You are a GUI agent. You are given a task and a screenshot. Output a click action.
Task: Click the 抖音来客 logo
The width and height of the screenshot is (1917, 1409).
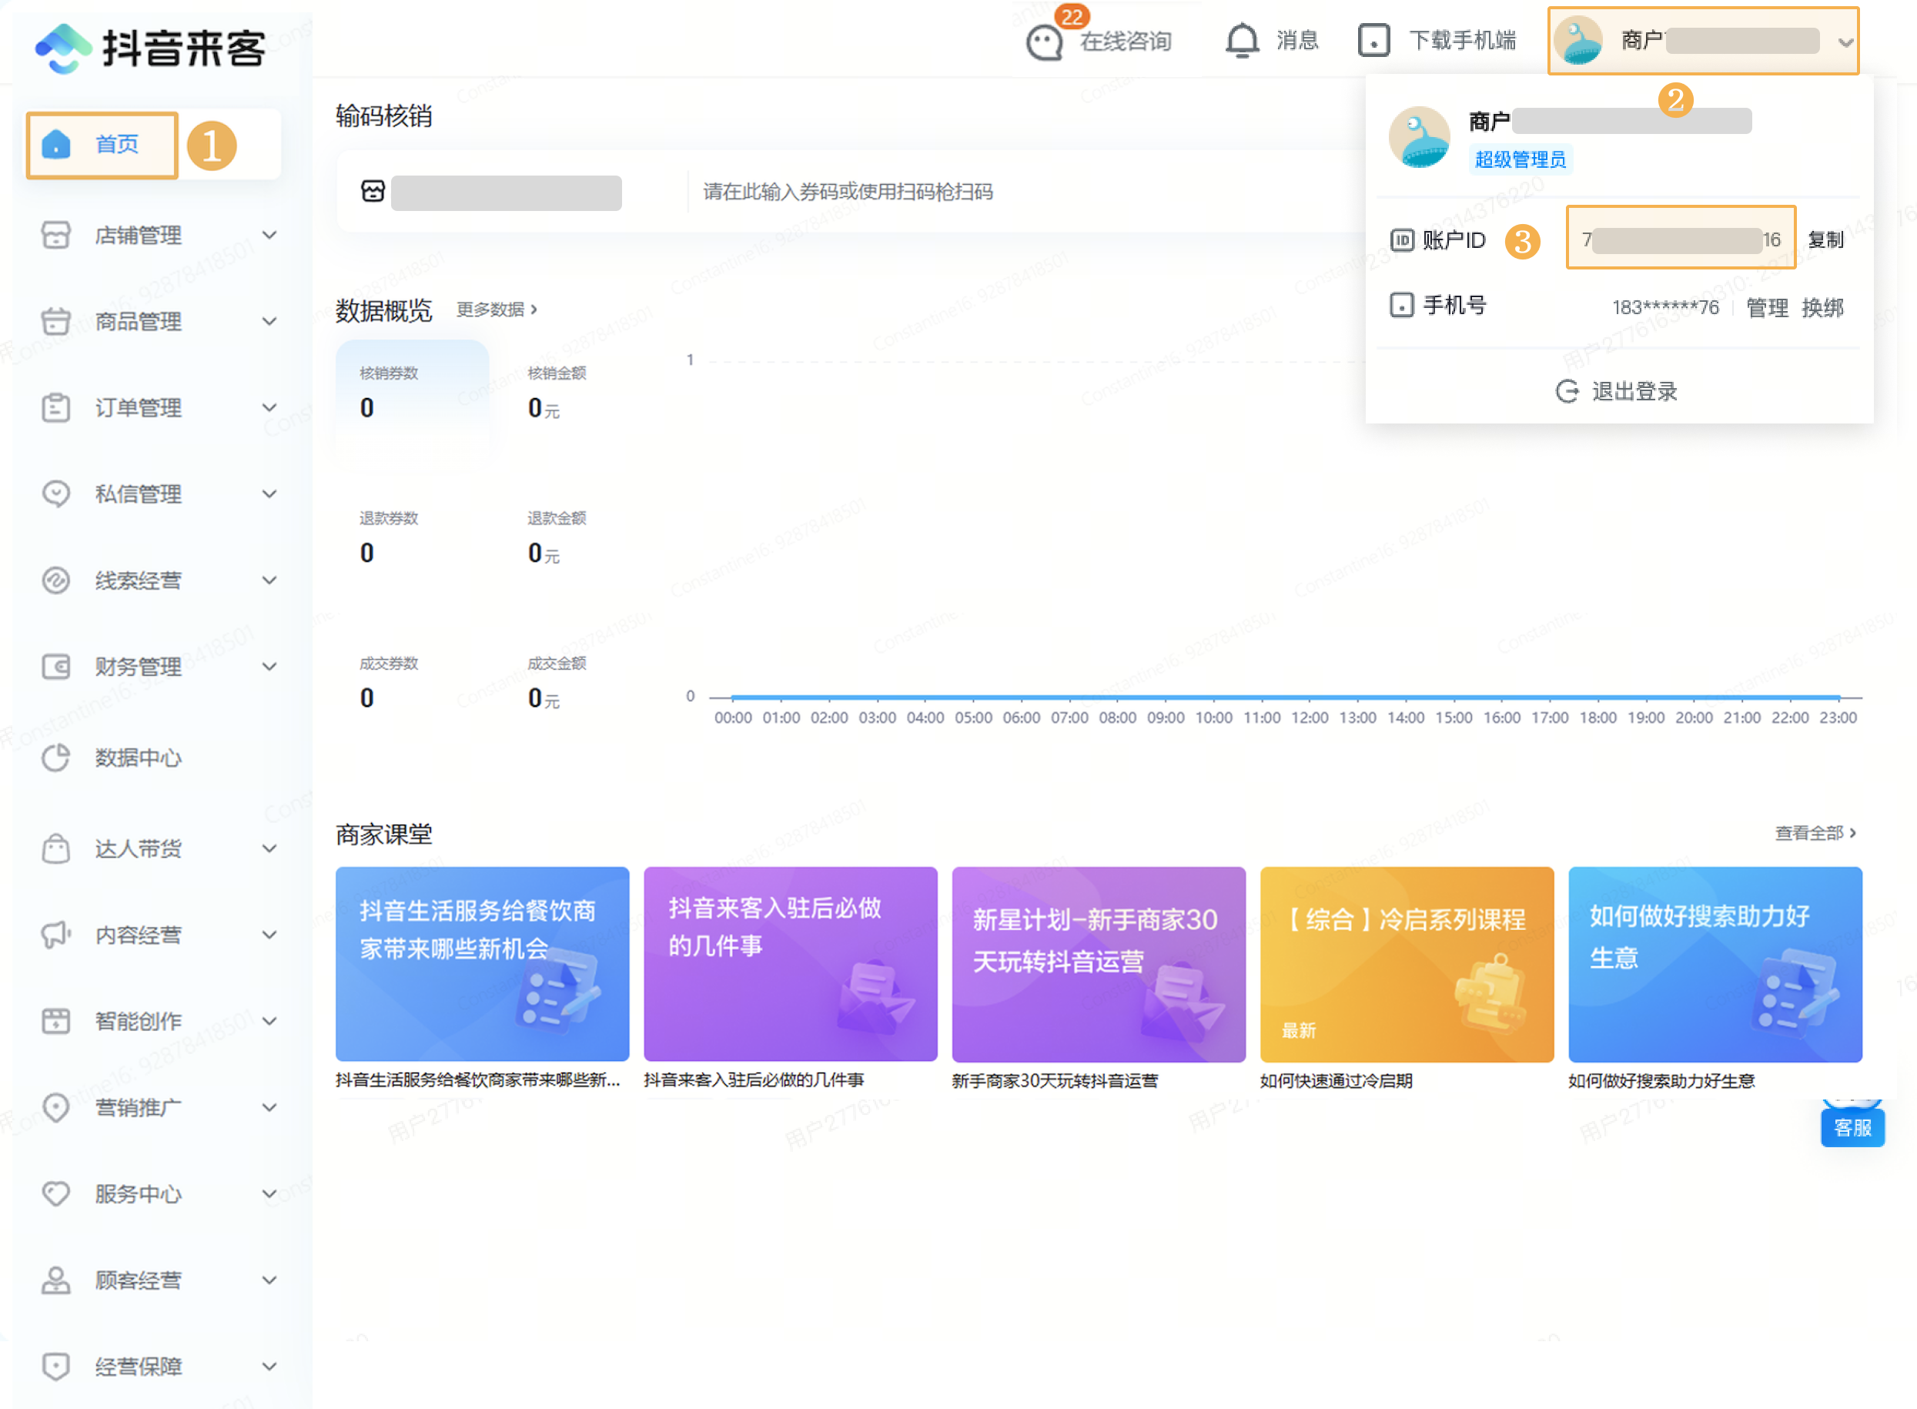point(150,47)
